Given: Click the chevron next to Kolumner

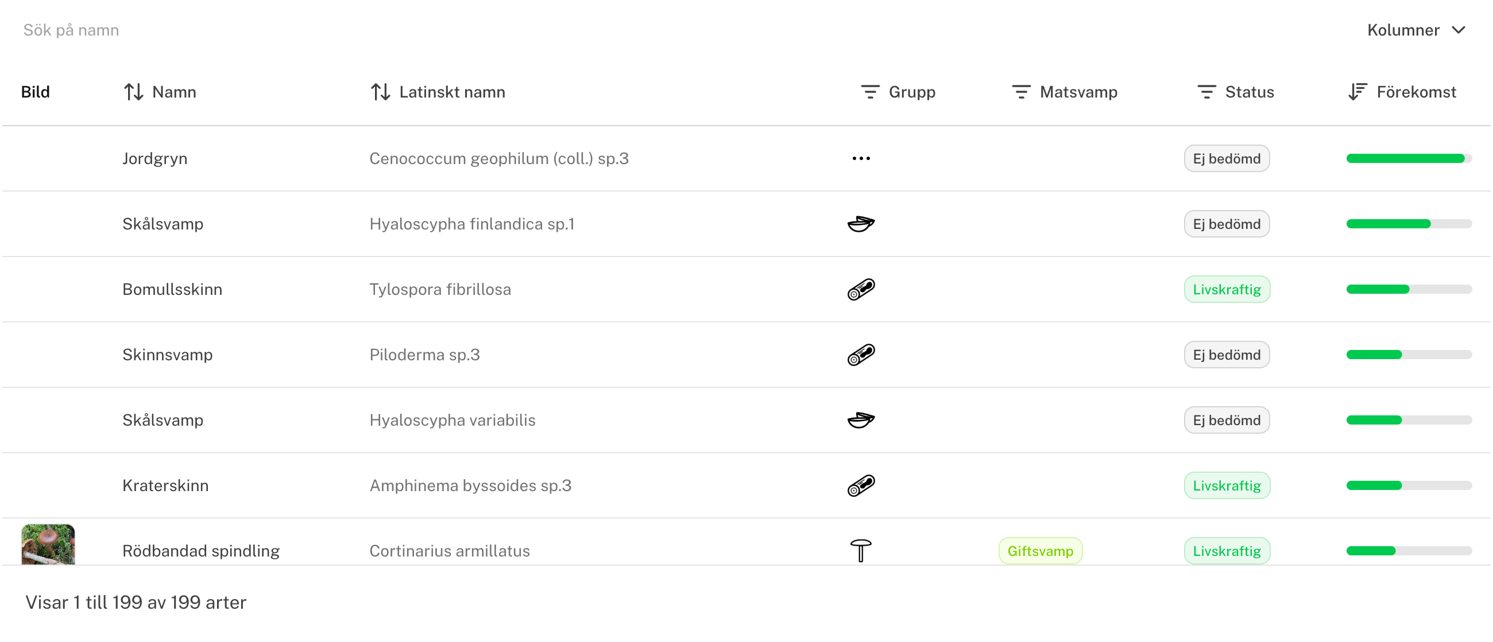Looking at the screenshot, I should tap(1458, 30).
